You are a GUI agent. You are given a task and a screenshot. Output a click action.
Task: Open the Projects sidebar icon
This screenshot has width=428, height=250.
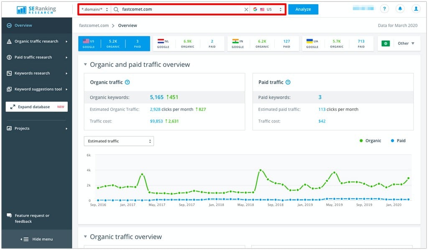pyautogui.click(x=9, y=128)
